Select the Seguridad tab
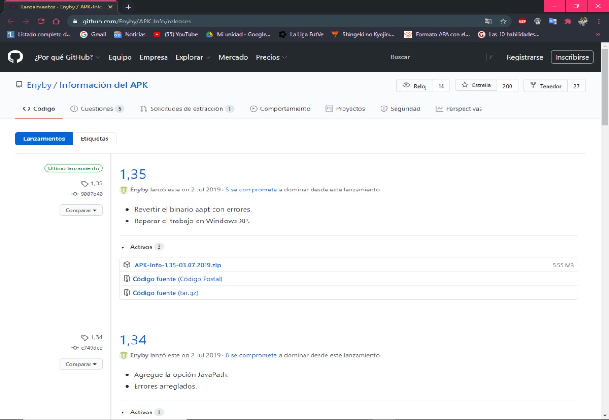The width and height of the screenshot is (609, 420). pyautogui.click(x=404, y=108)
